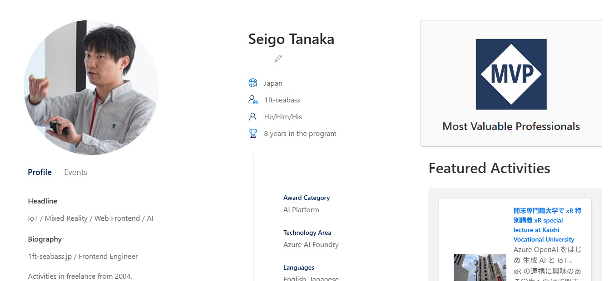Click the headline text IoT / Mixed Reality
Image resolution: width=614 pixels, height=281 pixels.
tap(91, 218)
